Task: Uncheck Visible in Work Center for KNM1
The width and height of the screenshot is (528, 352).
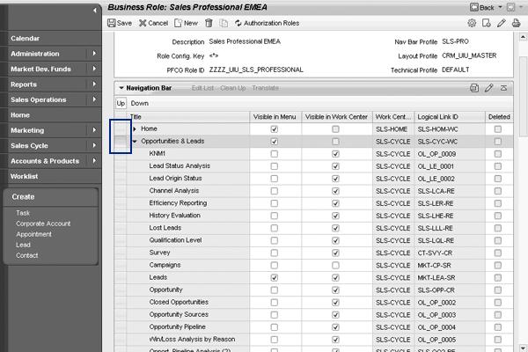Action: pos(335,153)
